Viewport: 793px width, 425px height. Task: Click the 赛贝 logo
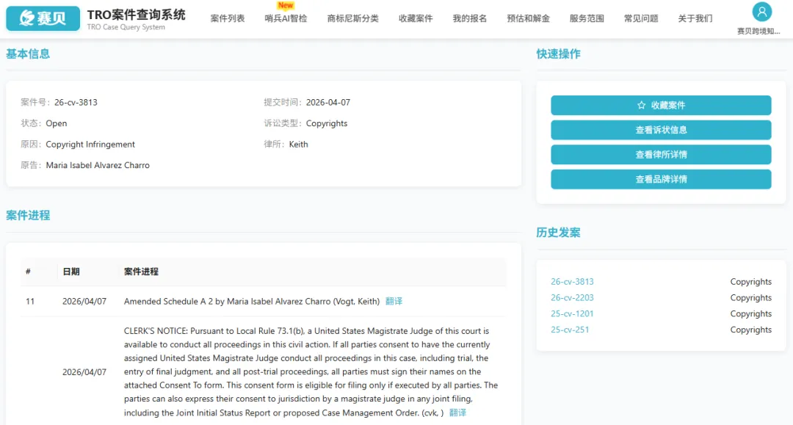(x=43, y=18)
